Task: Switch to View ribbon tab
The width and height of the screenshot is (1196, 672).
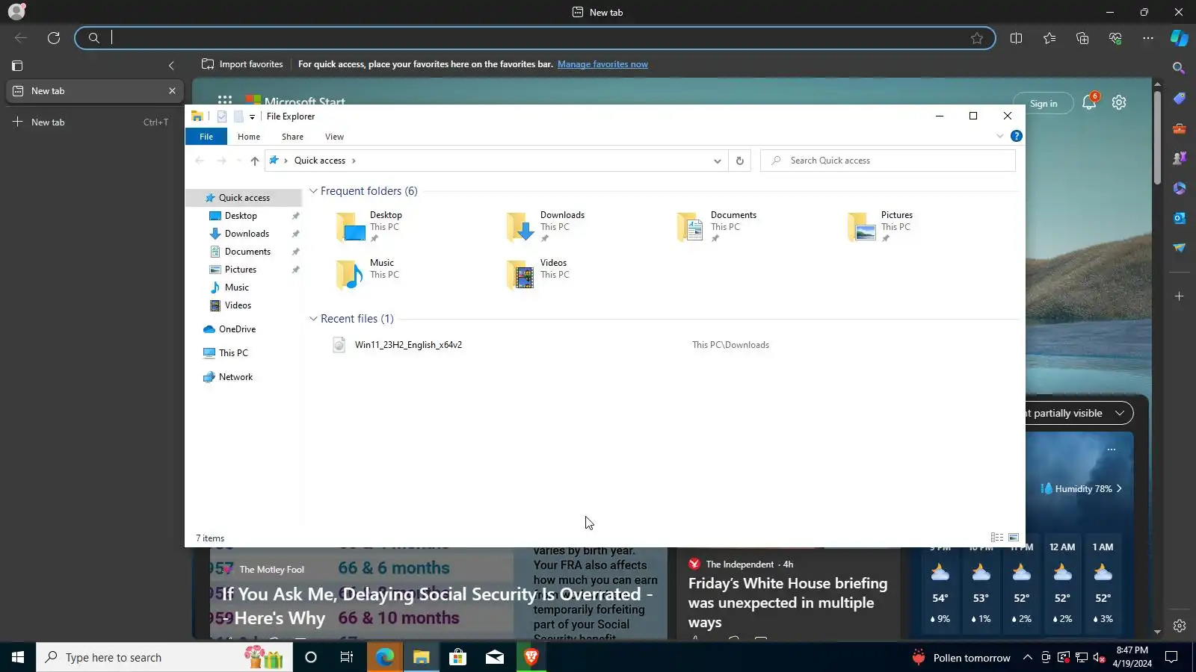Action: pos(334,137)
